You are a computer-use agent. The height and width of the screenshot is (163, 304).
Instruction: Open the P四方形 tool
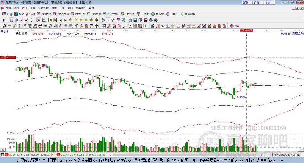44,14
